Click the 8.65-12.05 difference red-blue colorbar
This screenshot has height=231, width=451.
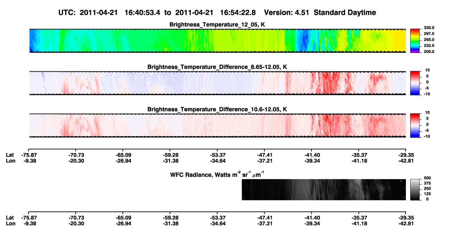415,83
